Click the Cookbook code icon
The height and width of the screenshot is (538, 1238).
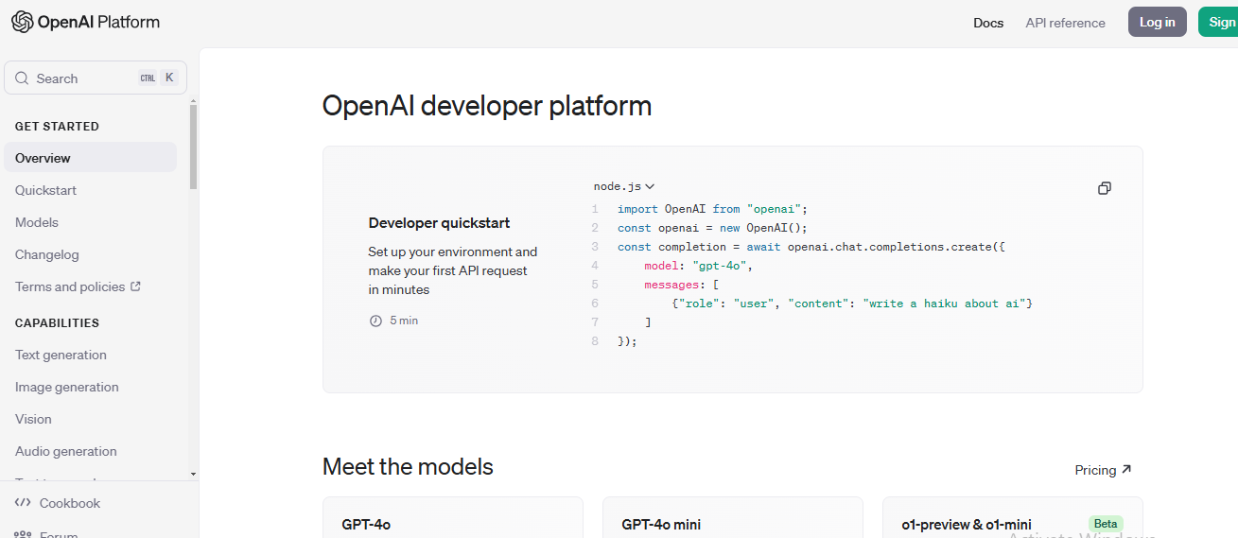tap(24, 503)
